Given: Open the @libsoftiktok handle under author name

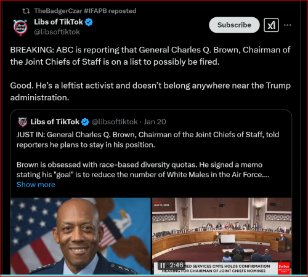Looking at the screenshot, I should click(57, 32).
